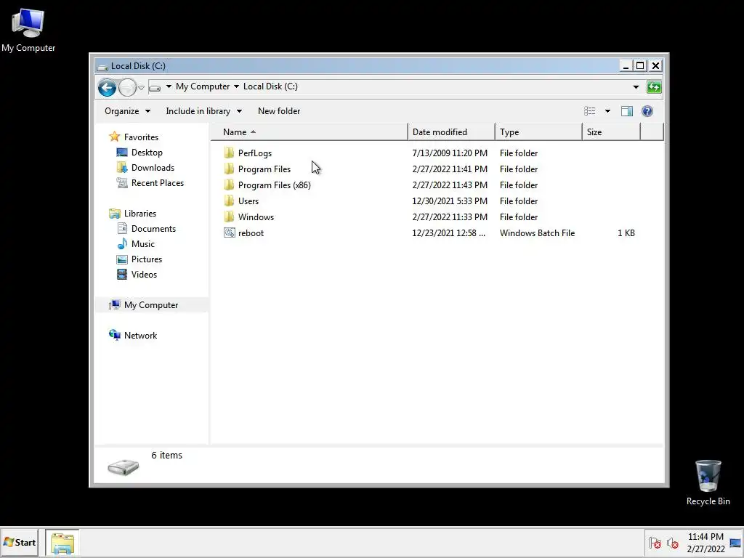Screen dimensions: 744x558
Task: Select the Program Files (x86) folder icon
Action: (229, 185)
